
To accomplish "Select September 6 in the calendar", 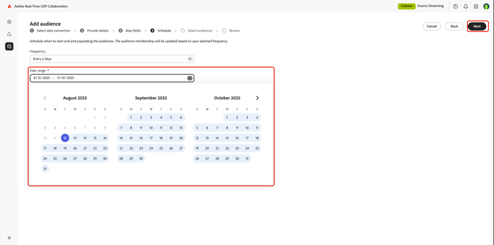I will (181, 118).
